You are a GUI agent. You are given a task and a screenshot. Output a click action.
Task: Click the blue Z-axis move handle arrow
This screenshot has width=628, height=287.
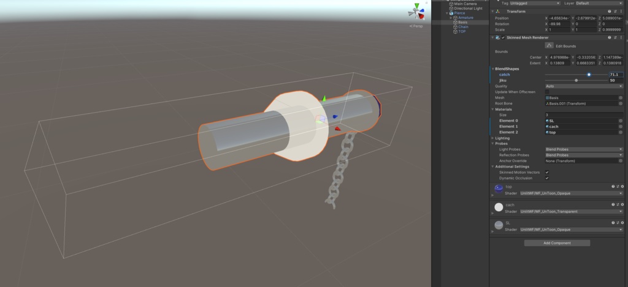tap(335, 117)
